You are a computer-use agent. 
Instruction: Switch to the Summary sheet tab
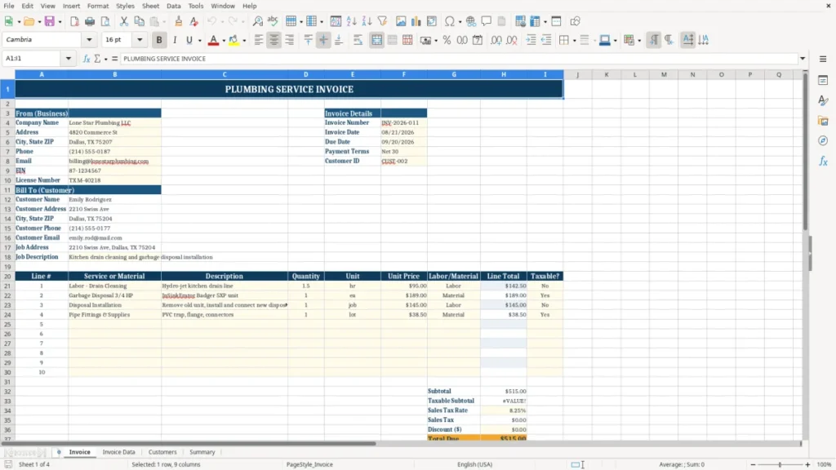tap(202, 452)
